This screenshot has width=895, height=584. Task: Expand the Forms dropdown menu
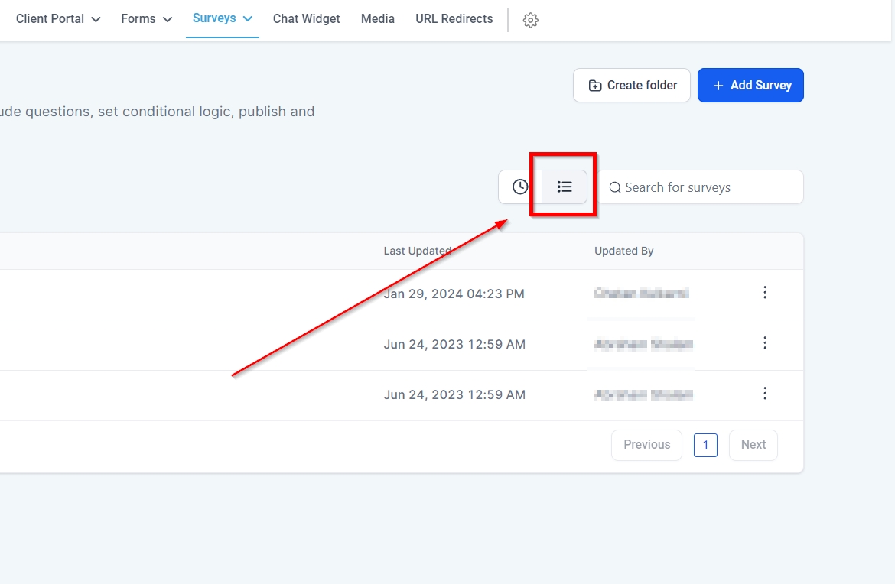146,19
